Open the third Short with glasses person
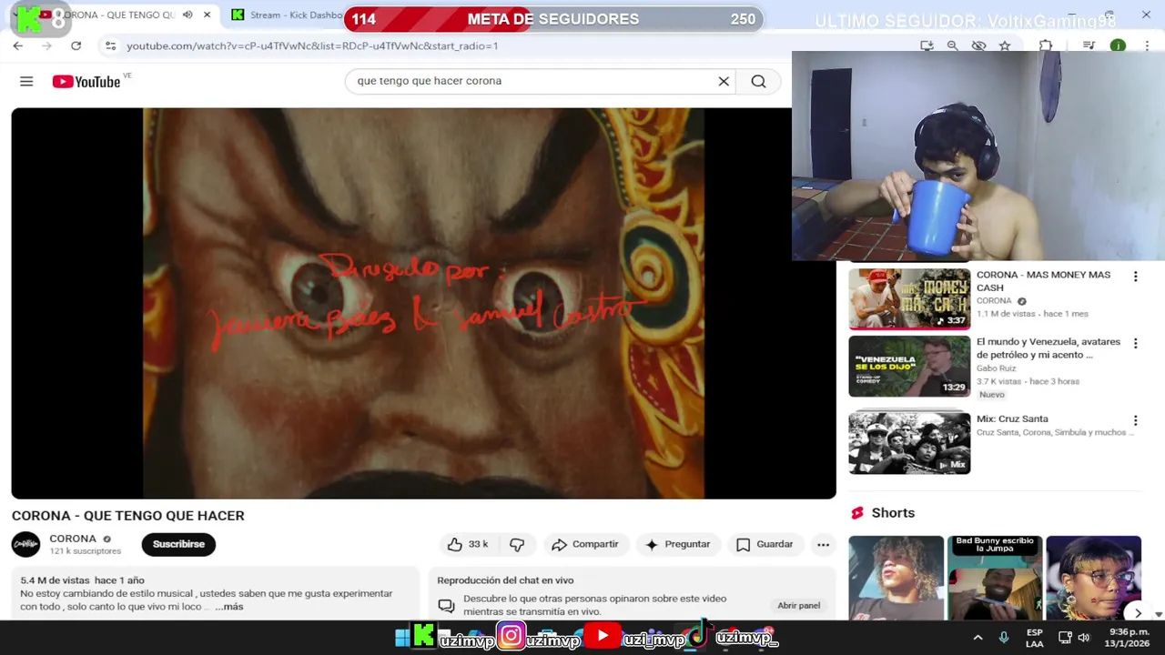 1093,579
